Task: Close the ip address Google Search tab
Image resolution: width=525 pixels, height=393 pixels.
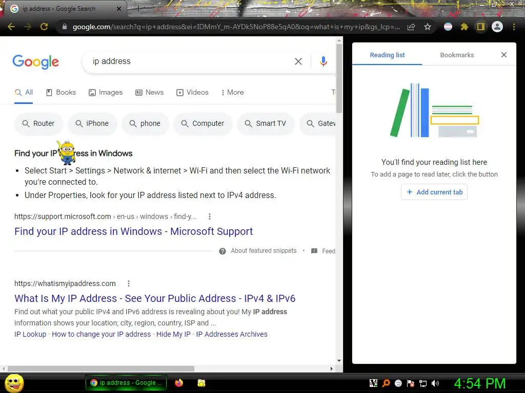Action: [119, 9]
